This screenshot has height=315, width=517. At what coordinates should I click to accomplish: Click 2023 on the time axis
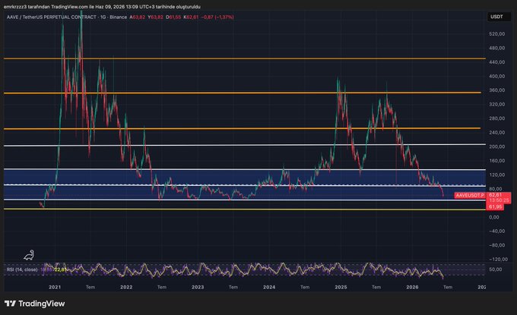coord(198,288)
